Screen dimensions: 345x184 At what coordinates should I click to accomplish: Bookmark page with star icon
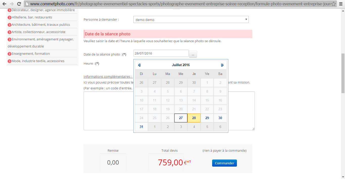pyautogui.click(x=334, y=4)
